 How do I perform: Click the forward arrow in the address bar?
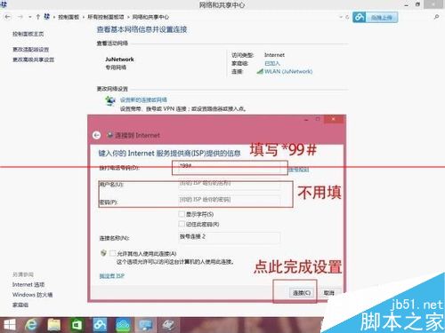pyautogui.click(x=20, y=17)
